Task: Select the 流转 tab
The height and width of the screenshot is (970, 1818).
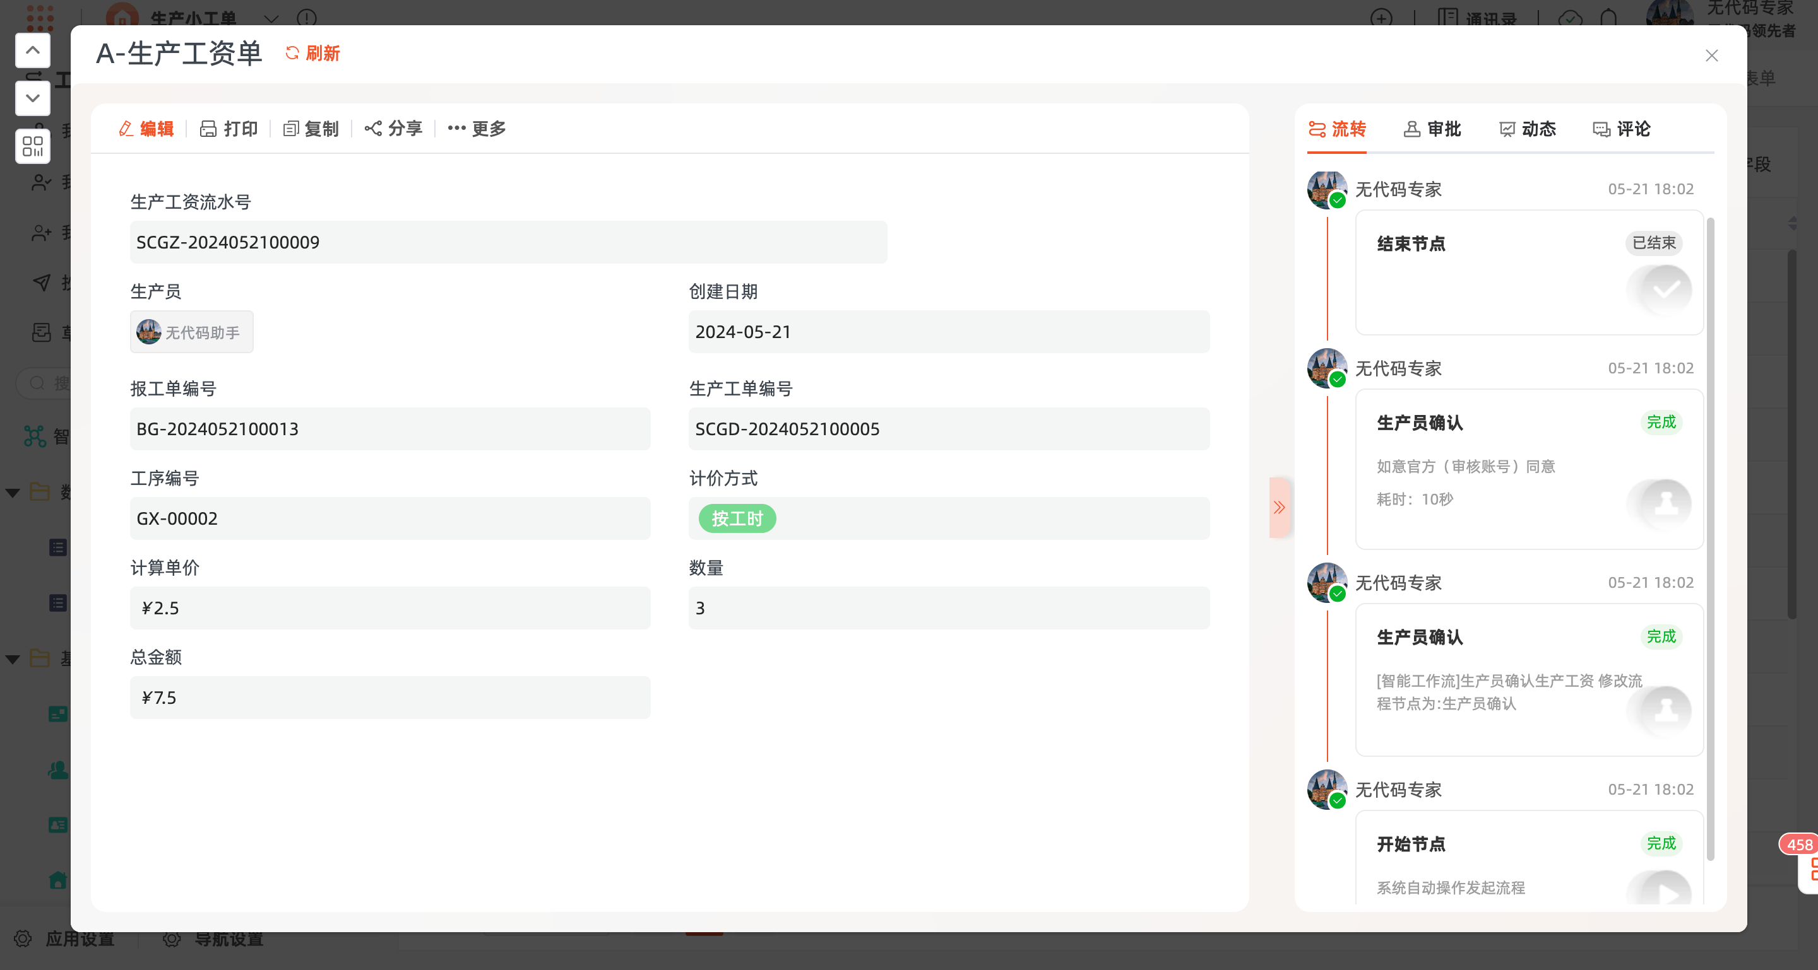Action: tap(1338, 129)
